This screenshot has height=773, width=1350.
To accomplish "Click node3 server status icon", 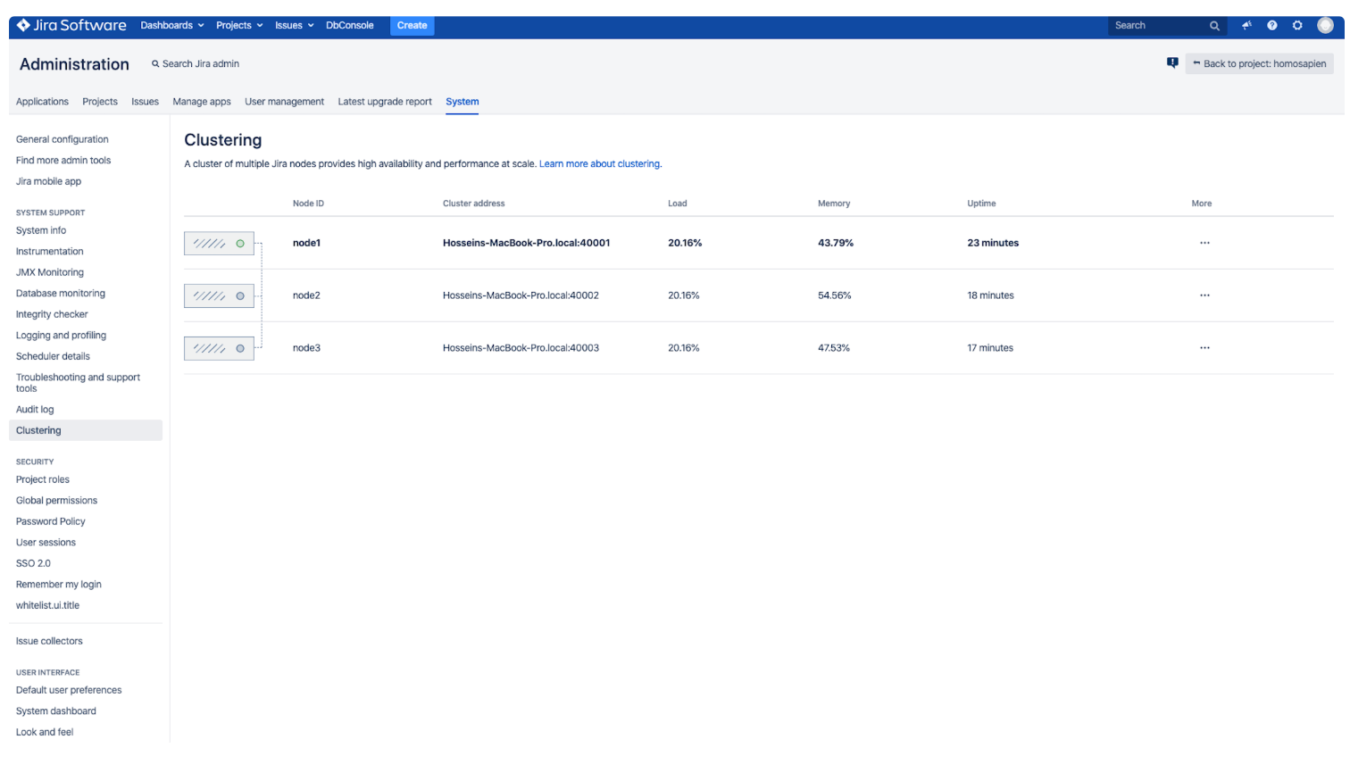I will pos(219,348).
